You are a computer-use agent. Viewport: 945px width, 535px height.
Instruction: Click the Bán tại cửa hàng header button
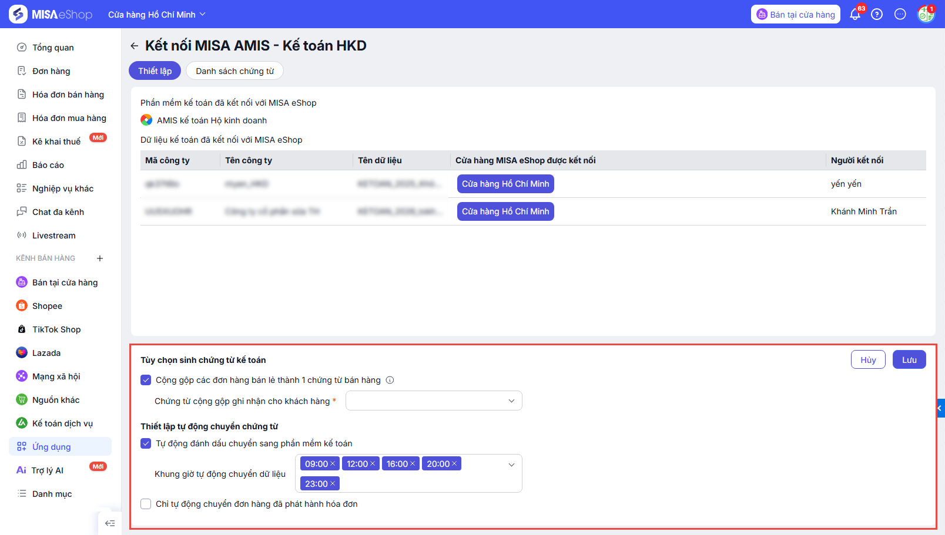[x=796, y=15]
